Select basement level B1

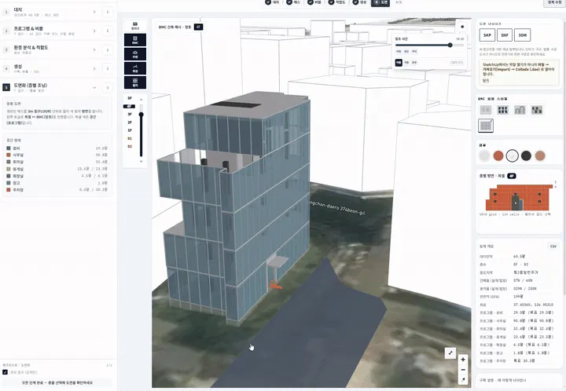point(130,138)
